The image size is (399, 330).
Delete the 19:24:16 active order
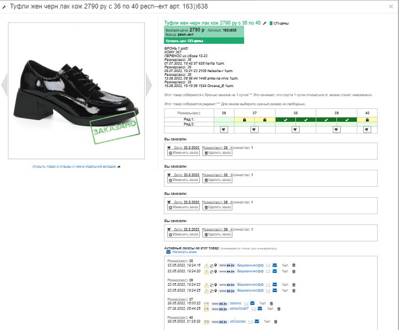(294, 265)
